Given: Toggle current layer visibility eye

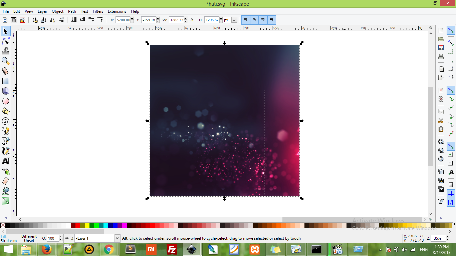Looking at the screenshot, I should coord(67,238).
